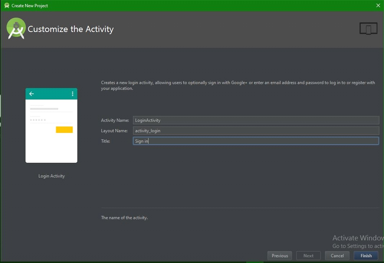
Task: Go back with the Previous button
Action: pyautogui.click(x=280, y=256)
